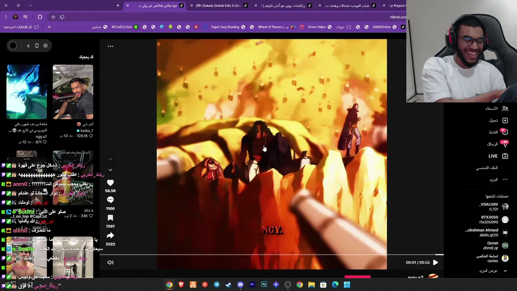Switch to 'شباب البومب' browser tab
The height and width of the screenshot is (291, 517).
pos(347,6)
